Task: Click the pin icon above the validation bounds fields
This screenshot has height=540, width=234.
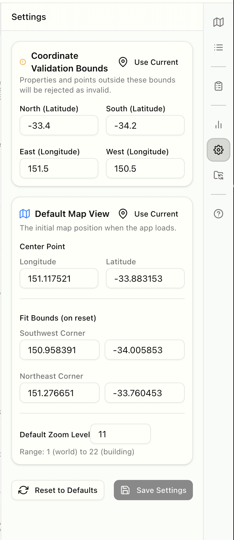Action: coord(123,62)
